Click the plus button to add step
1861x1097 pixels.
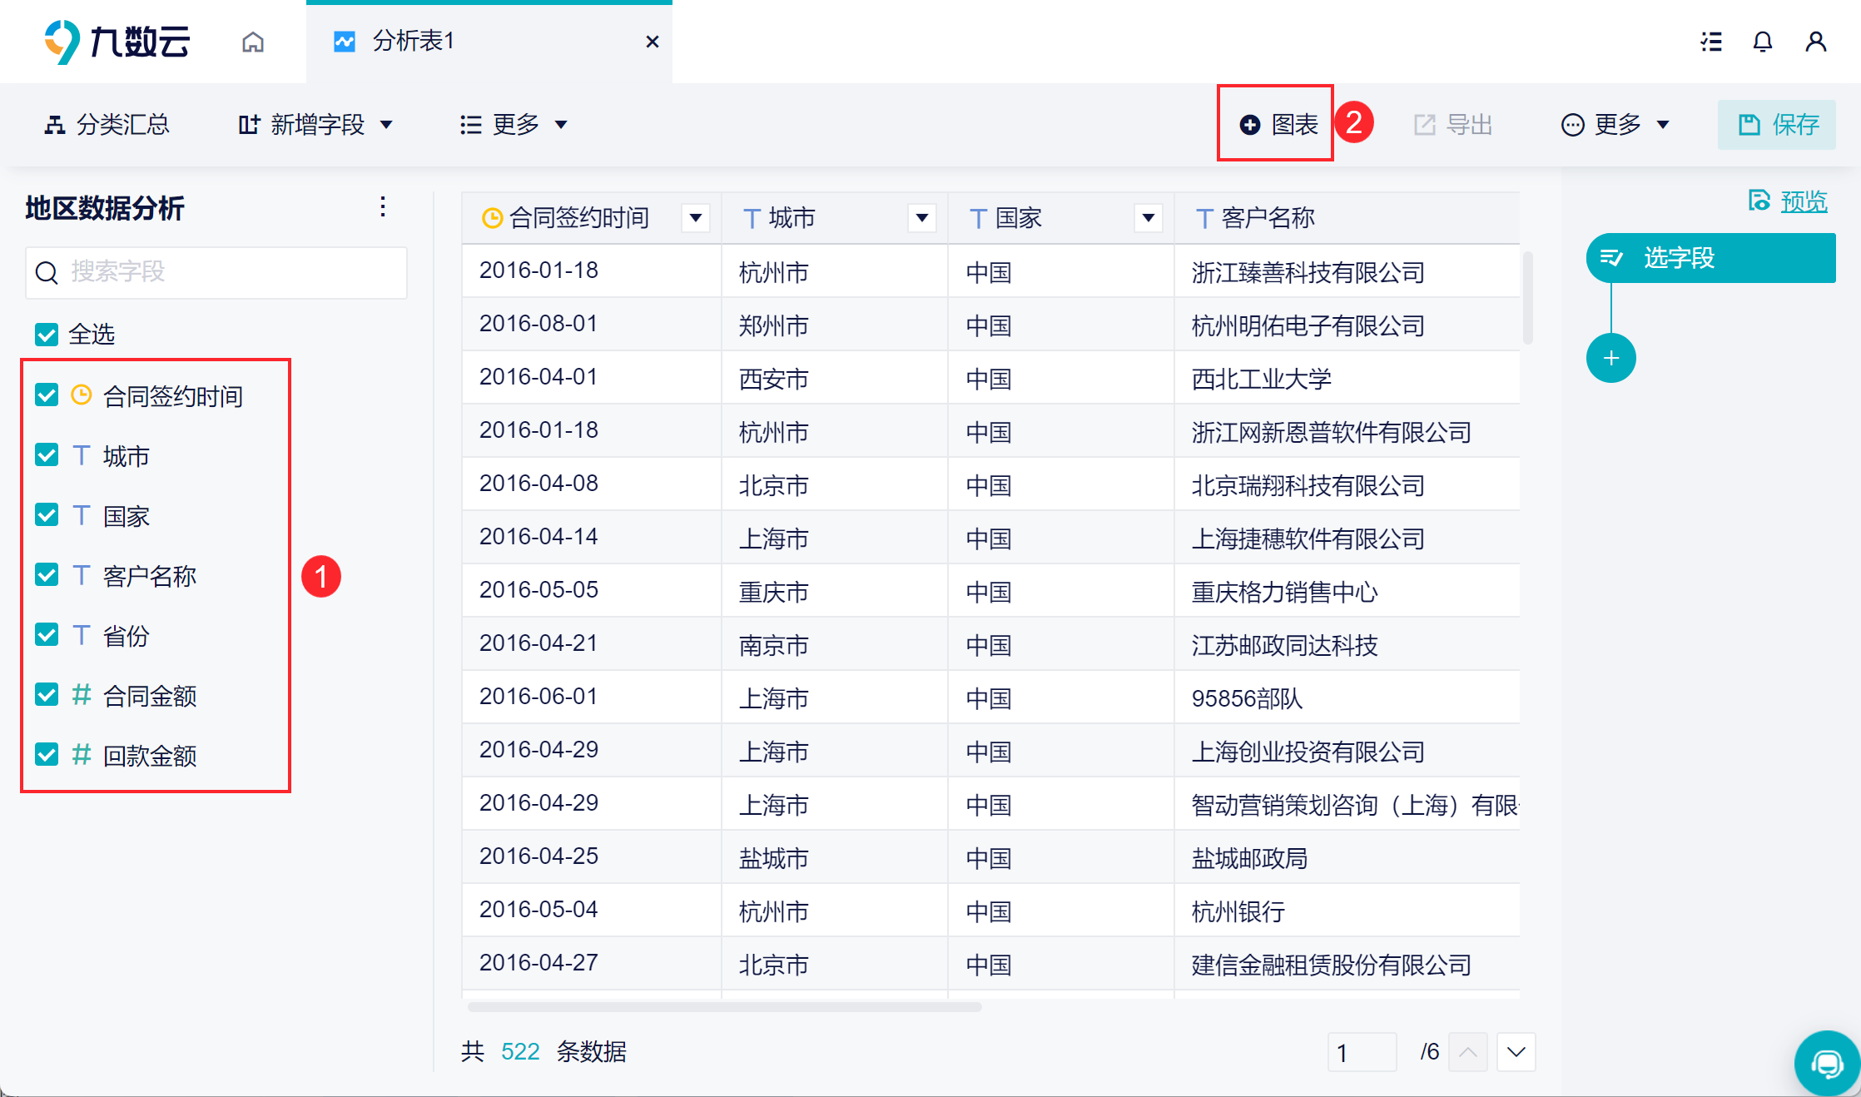point(1610,358)
